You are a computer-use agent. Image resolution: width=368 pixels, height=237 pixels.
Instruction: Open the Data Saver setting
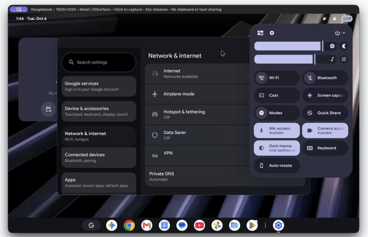point(197,135)
